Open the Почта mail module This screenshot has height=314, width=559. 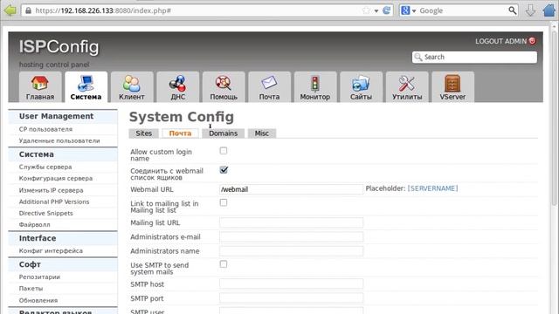269,87
